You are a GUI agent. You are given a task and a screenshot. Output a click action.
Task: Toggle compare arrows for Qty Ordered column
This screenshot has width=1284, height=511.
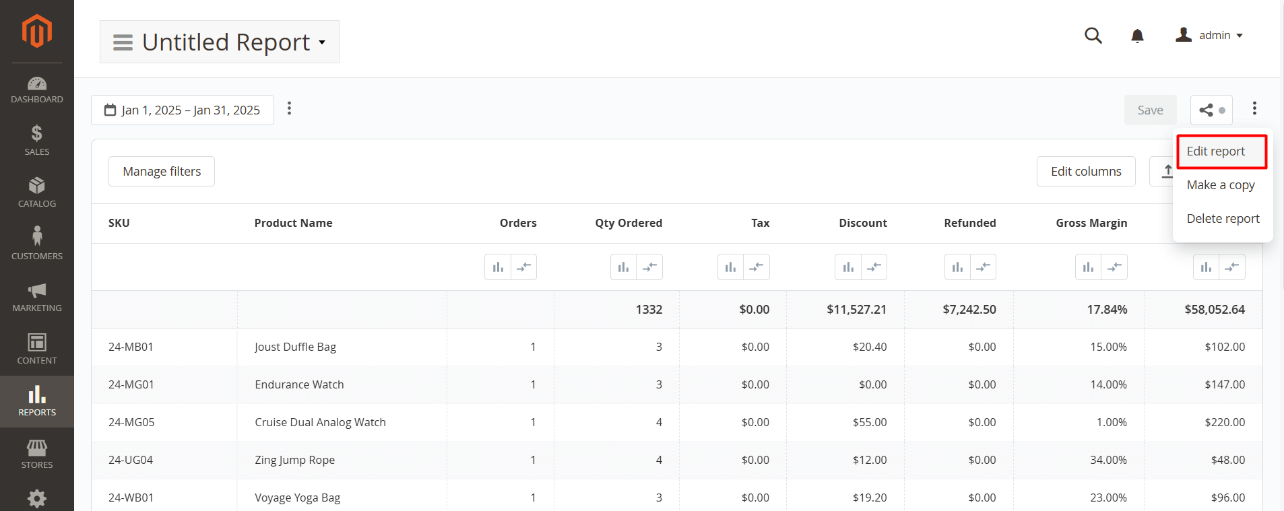pos(649,267)
